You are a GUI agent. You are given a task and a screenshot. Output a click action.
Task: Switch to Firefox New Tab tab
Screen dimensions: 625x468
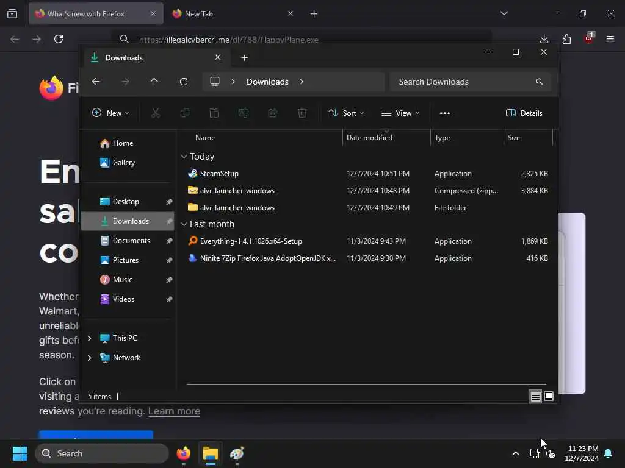coord(233,13)
